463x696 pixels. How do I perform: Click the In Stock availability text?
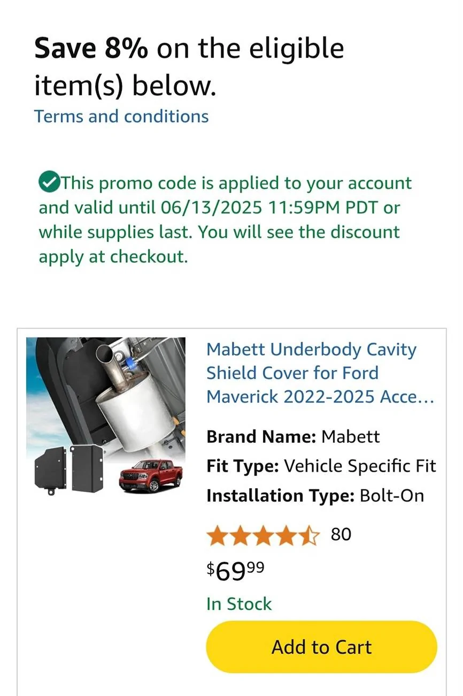click(x=239, y=603)
